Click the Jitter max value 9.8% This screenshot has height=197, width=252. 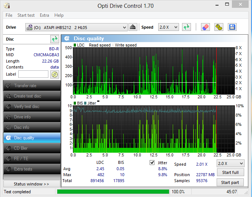163,175
